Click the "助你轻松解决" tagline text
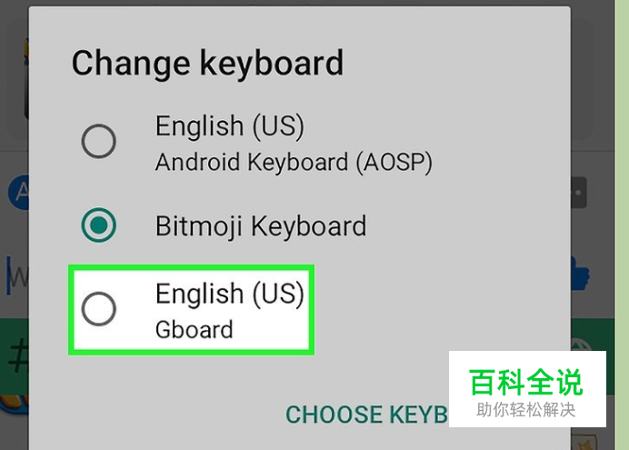 click(x=526, y=410)
